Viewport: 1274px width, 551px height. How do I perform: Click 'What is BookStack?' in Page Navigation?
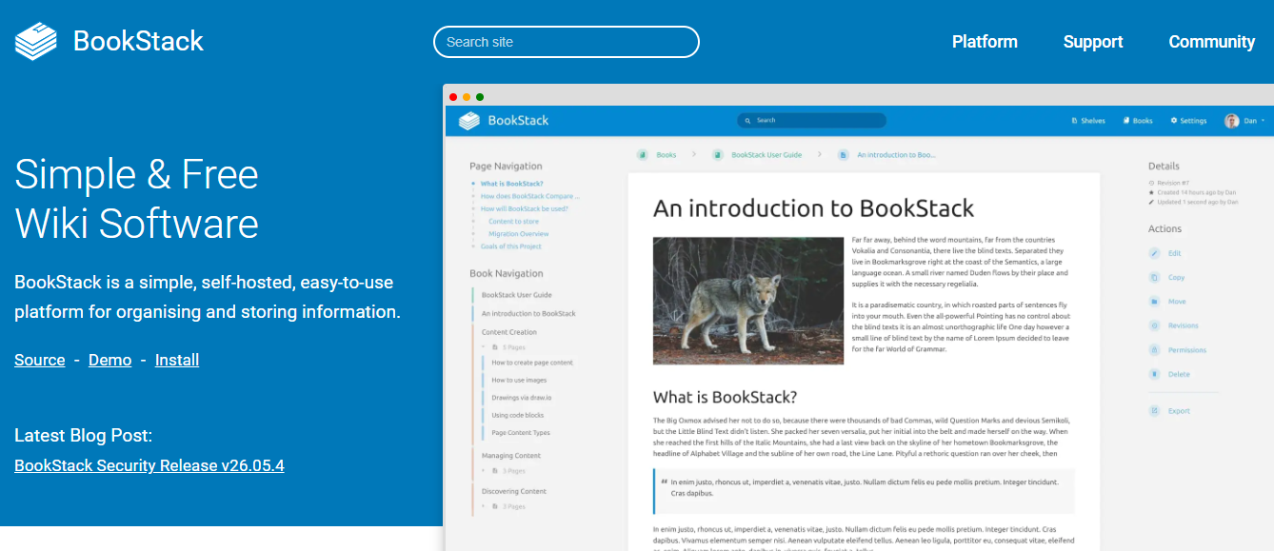[512, 184]
